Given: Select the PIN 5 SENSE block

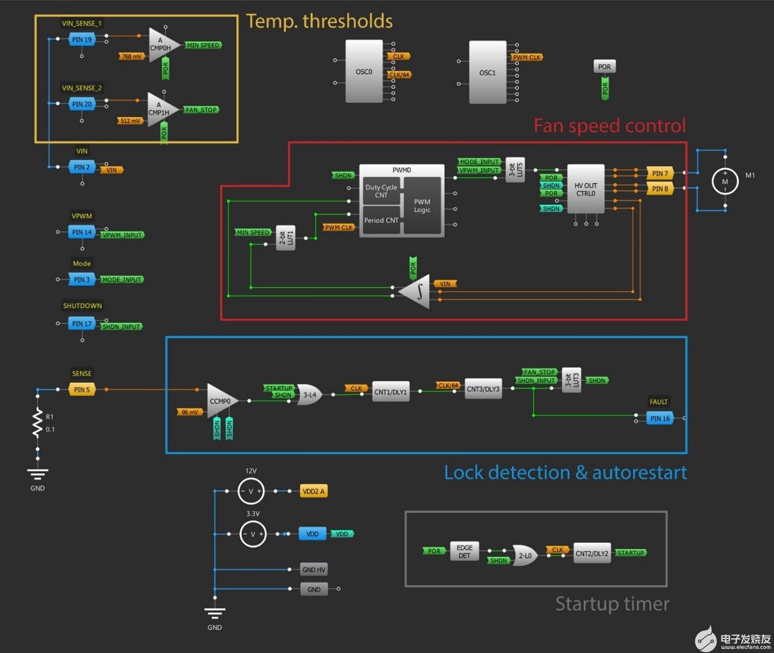Looking at the screenshot, I should (82, 390).
